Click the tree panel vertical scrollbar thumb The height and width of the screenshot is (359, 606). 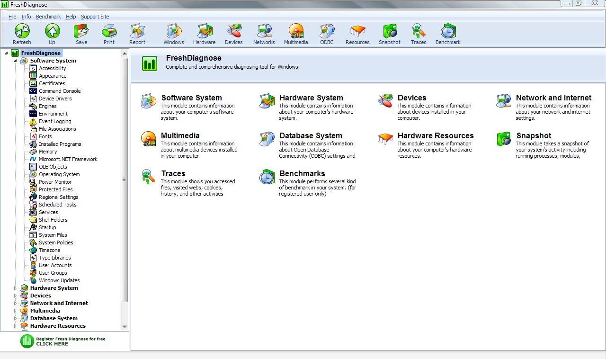(125, 179)
